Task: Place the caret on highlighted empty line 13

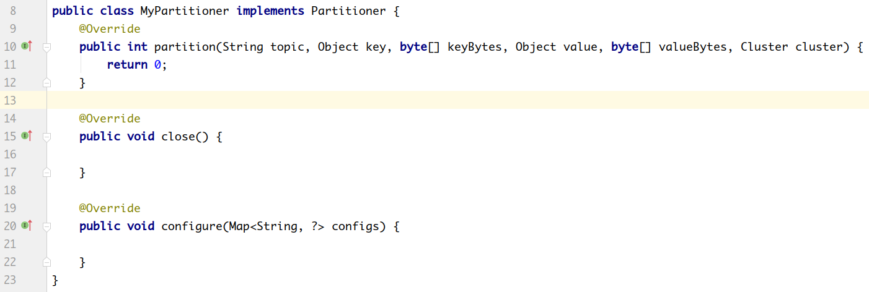Action: 434,100
